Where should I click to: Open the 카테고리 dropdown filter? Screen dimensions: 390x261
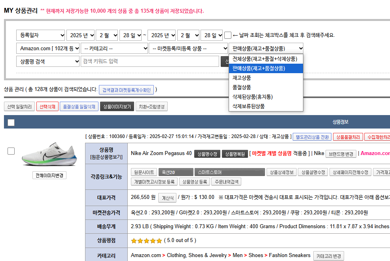(x=114, y=49)
